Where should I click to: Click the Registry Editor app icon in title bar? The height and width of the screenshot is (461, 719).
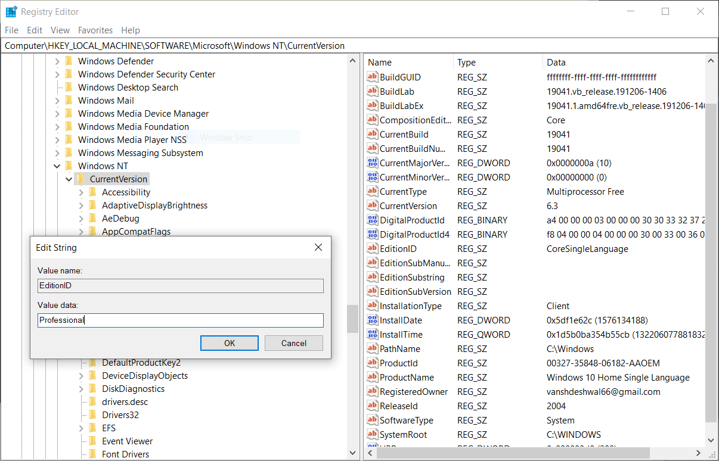11,11
